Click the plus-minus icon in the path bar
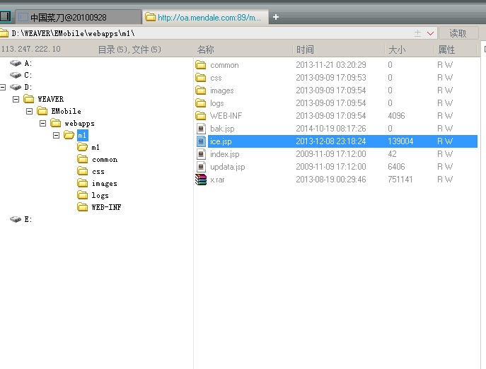The height and width of the screenshot is (369, 486). click(418, 33)
